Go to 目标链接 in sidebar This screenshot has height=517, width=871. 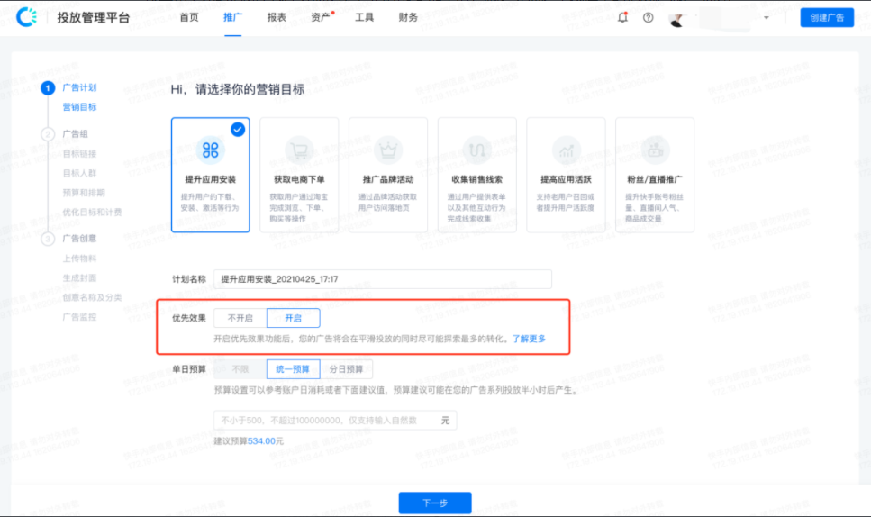click(x=79, y=153)
